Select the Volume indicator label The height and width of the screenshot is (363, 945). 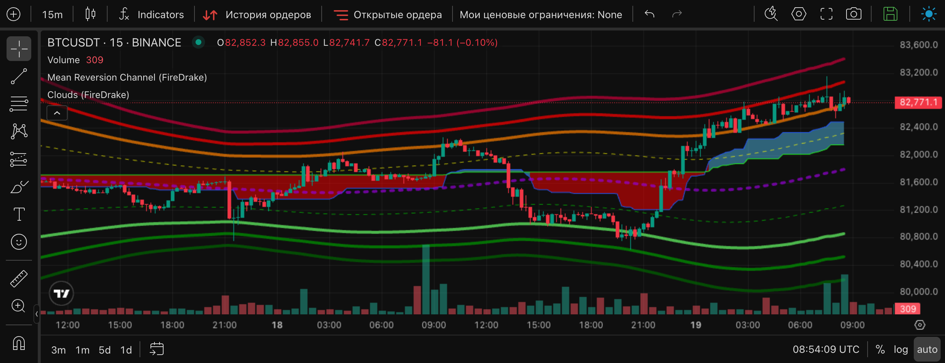tap(64, 60)
